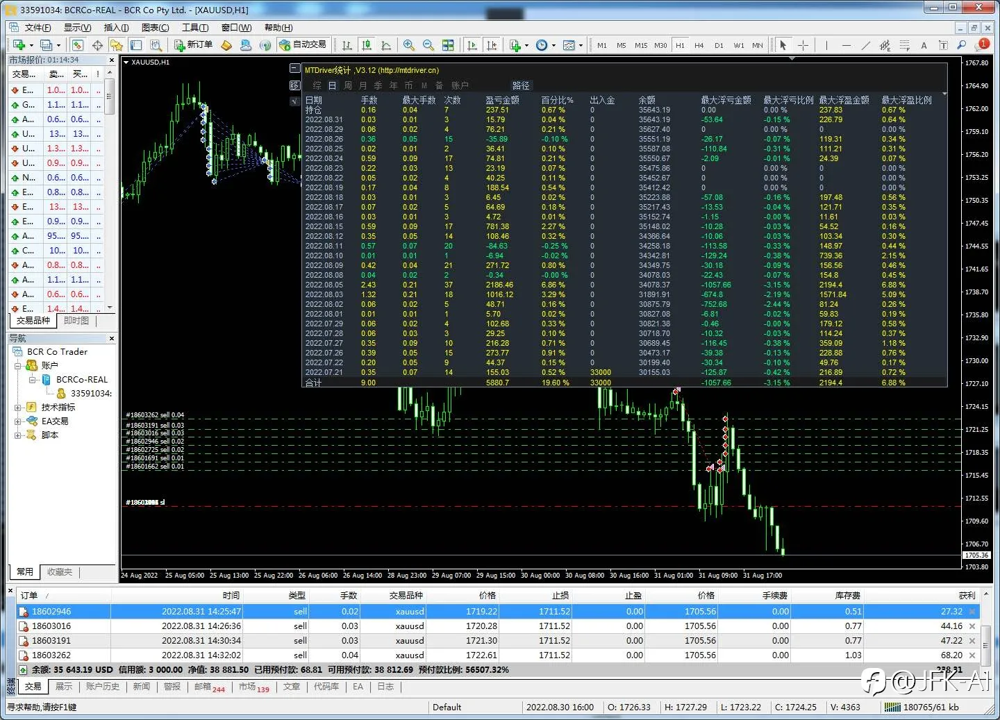Open the 显示(V) menu
This screenshot has width=1000, height=720.
tap(77, 28)
